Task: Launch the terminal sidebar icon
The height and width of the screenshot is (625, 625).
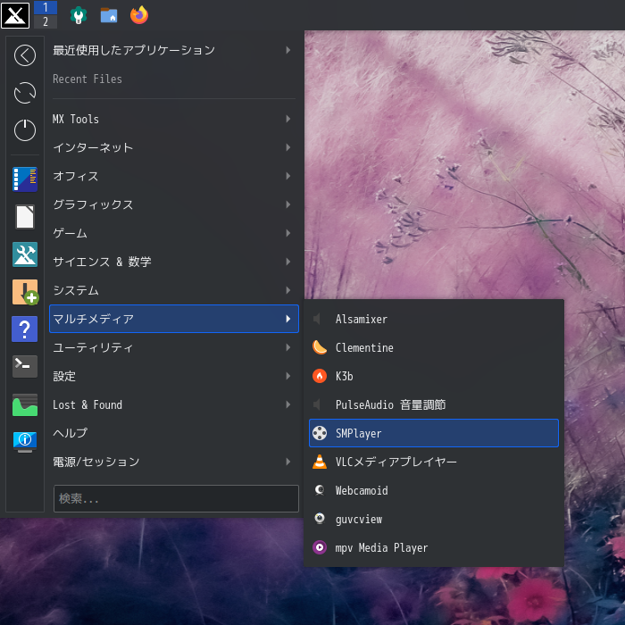Action: 25,366
